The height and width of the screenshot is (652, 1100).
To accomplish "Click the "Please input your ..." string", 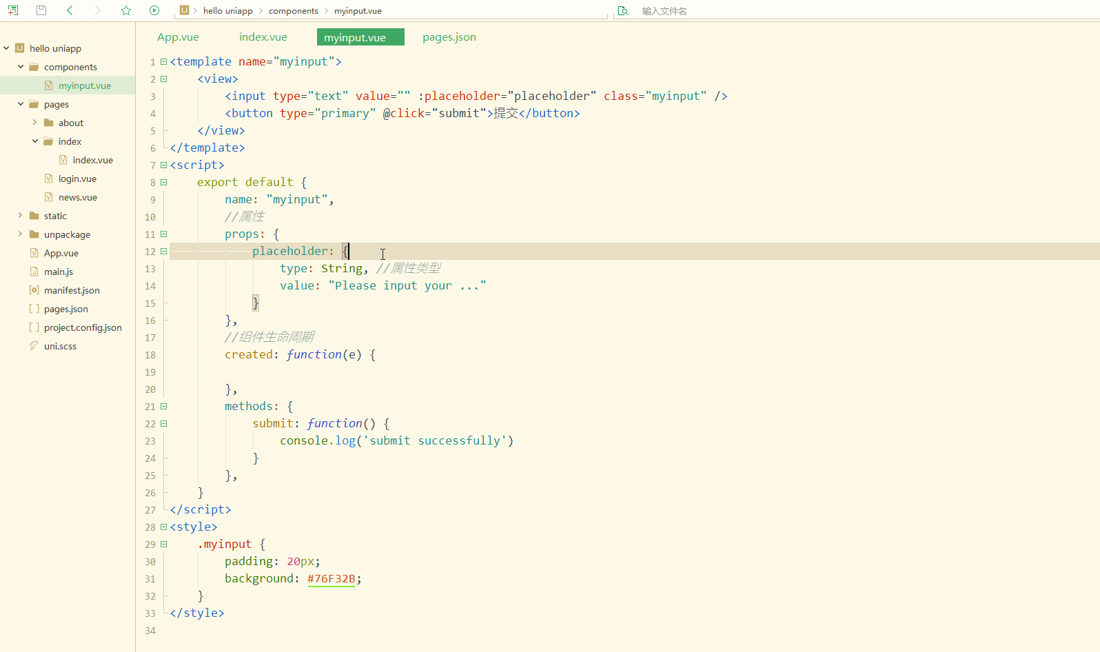I will tap(407, 285).
